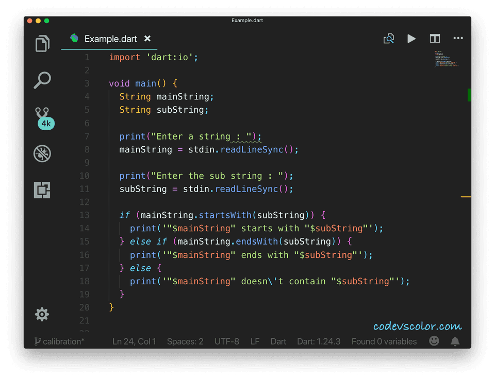Change UTF-8 file encoding
The height and width of the screenshot is (380, 495).
click(226, 341)
